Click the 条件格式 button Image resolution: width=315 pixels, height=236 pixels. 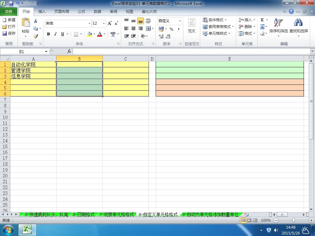(215, 20)
